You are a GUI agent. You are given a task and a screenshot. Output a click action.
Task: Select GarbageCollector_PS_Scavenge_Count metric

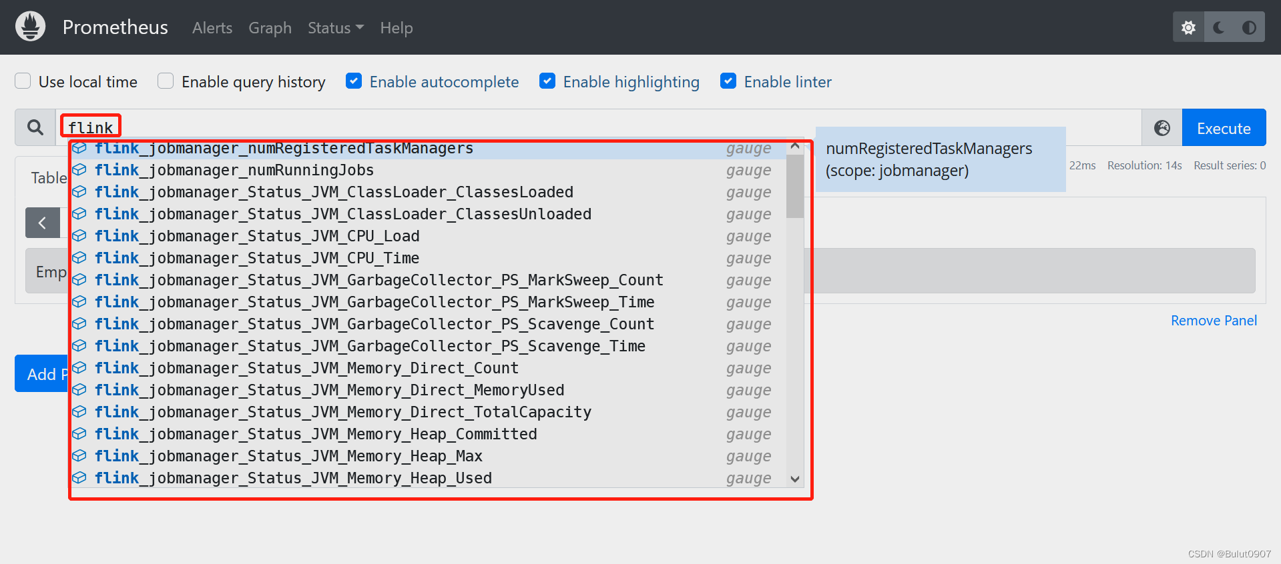[427, 324]
